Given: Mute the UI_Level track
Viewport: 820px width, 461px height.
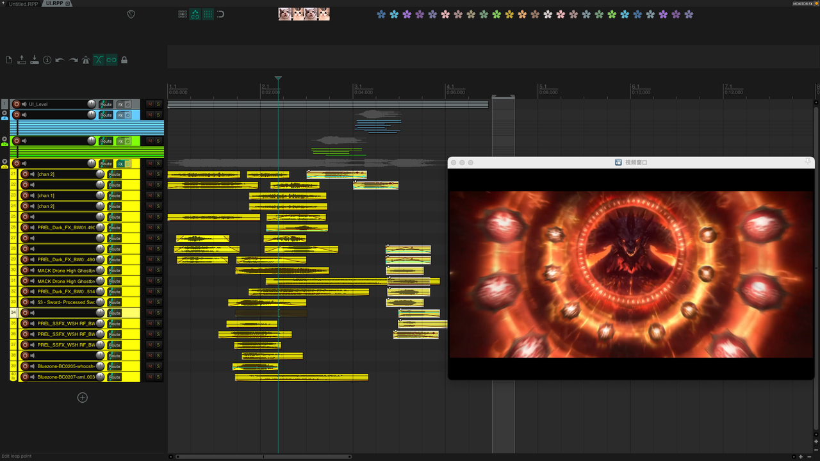Looking at the screenshot, I should (x=150, y=104).
